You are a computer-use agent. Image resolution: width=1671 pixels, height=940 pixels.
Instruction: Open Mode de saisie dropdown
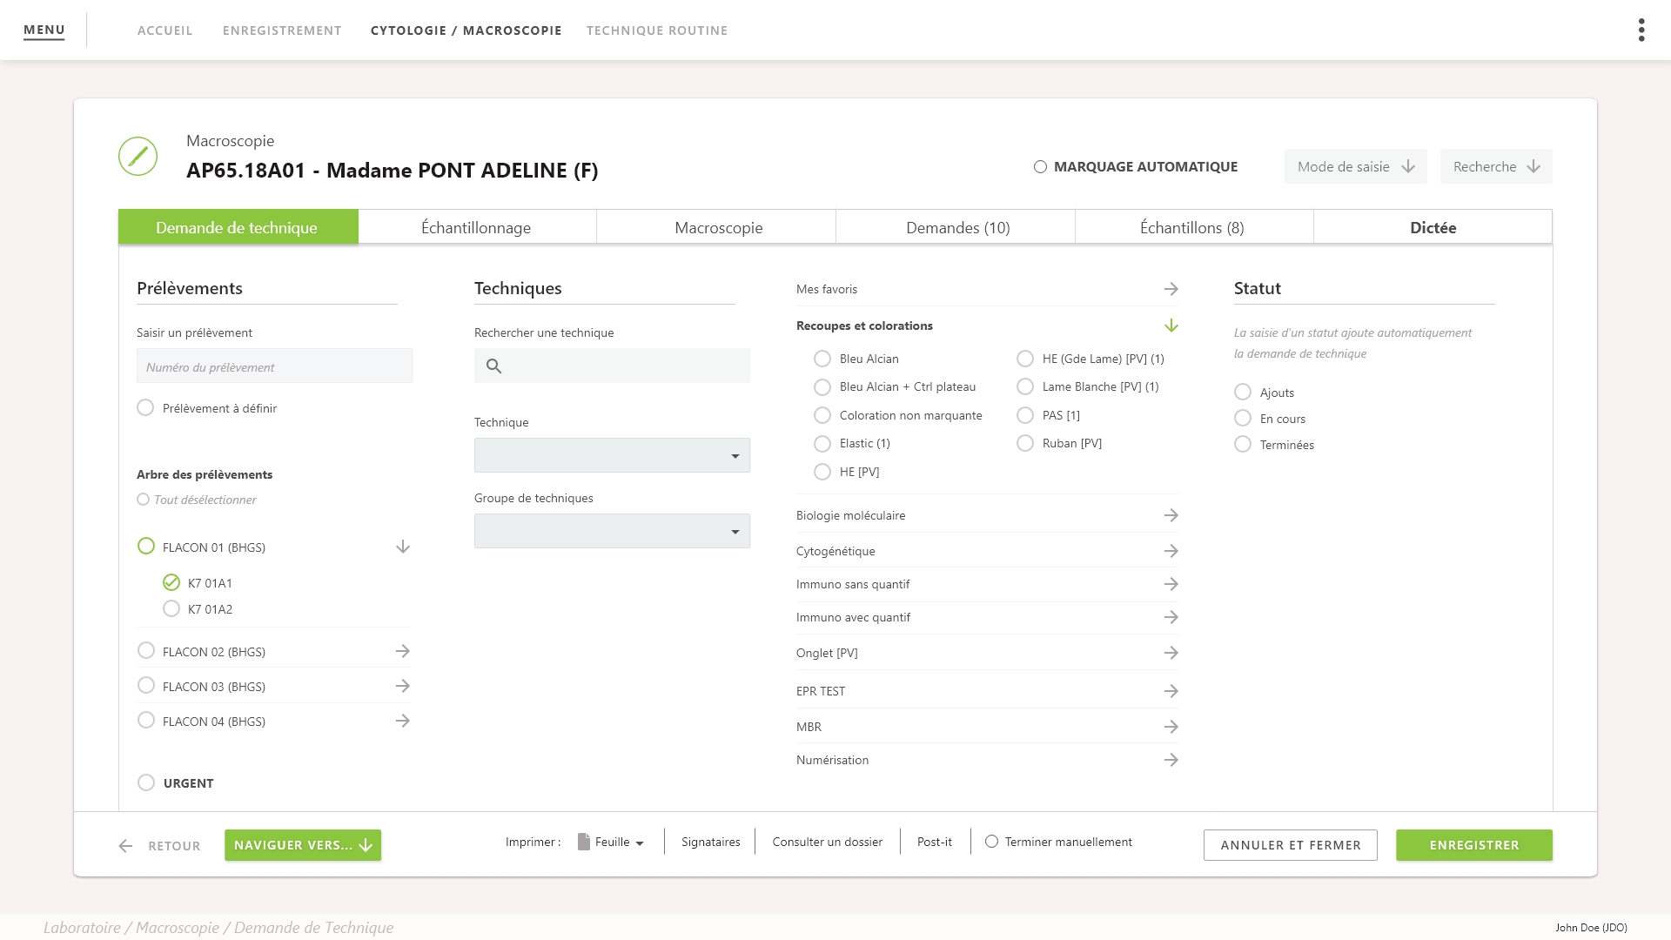1355,166
